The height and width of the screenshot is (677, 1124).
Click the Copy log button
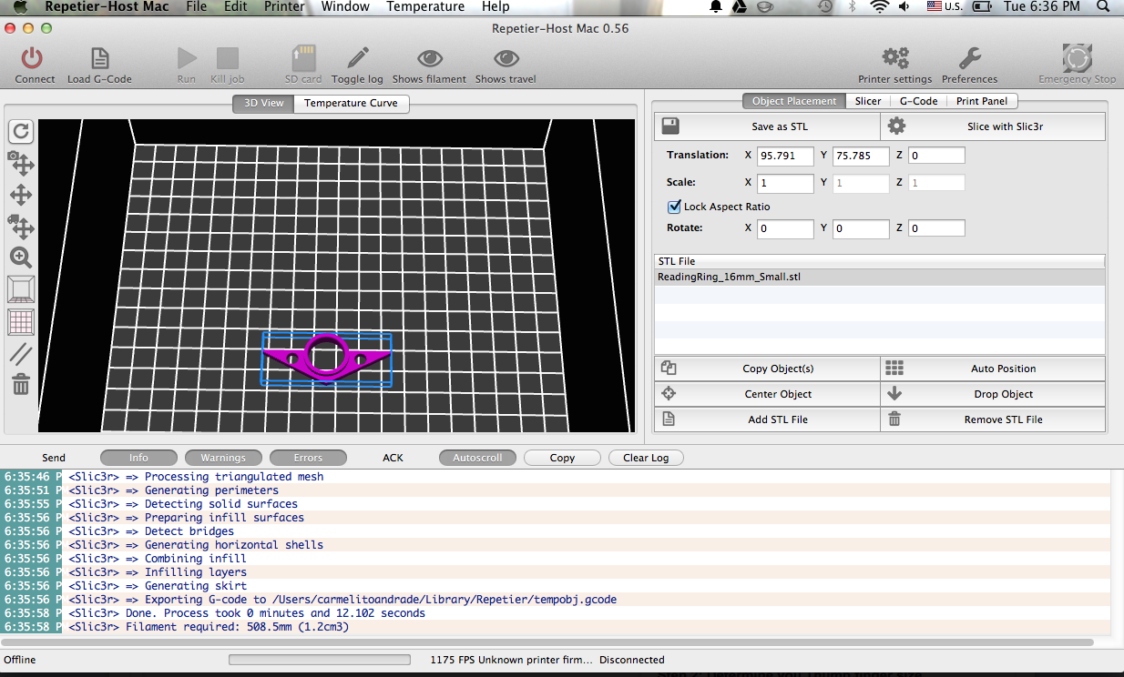click(x=562, y=458)
